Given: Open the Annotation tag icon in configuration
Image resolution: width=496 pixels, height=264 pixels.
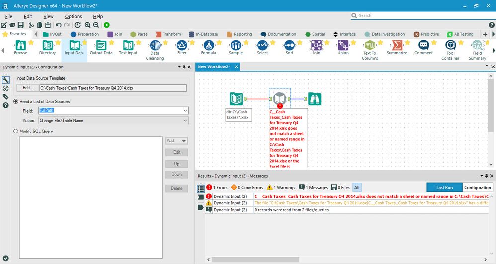Looking at the screenshot, I should [5, 97].
